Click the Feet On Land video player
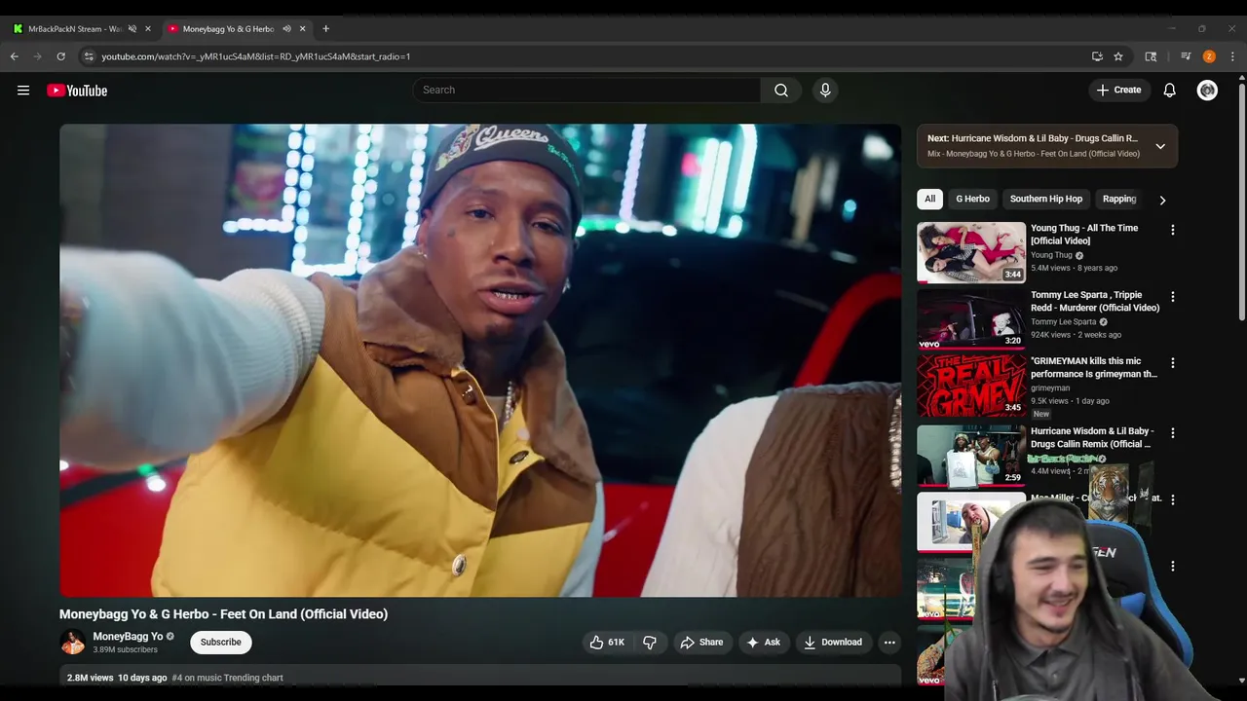The height and width of the screenshot is (701, 1247). point(480,360)
